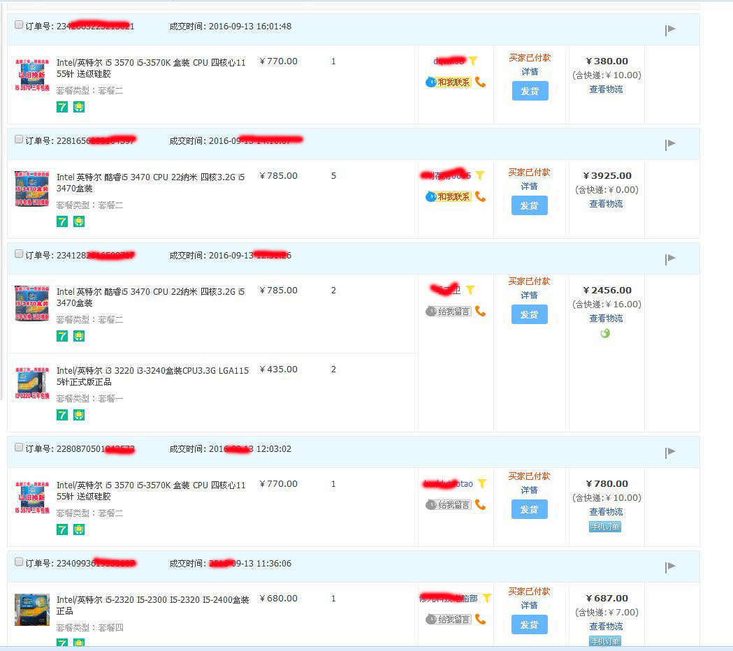Click 给我留言 button in the ¥687.00 order
Screen dimensions: 733x651
449,620
